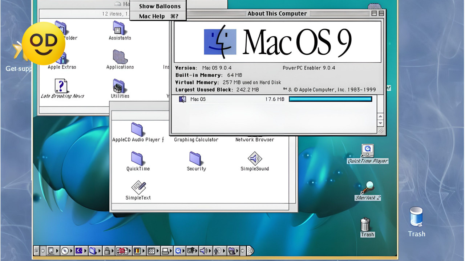The width and height of the screenshot is (465, 261).
Task: Open the File Sharing folder strip module
Action: pos(95,250)
